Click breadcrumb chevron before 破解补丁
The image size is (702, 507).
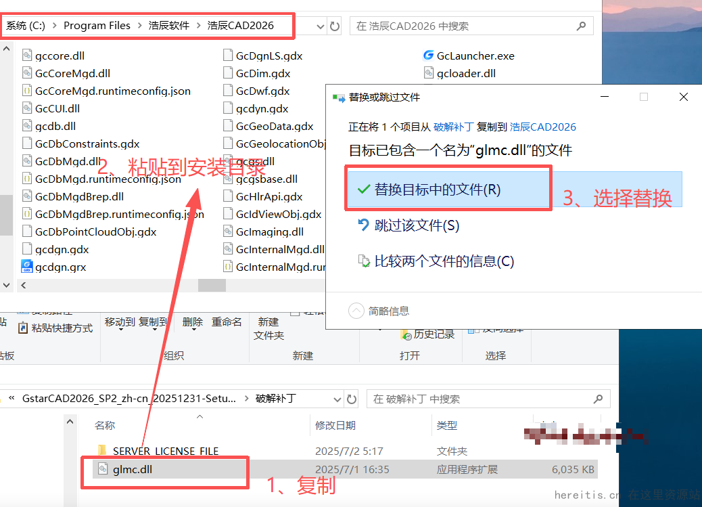point(245,399)
